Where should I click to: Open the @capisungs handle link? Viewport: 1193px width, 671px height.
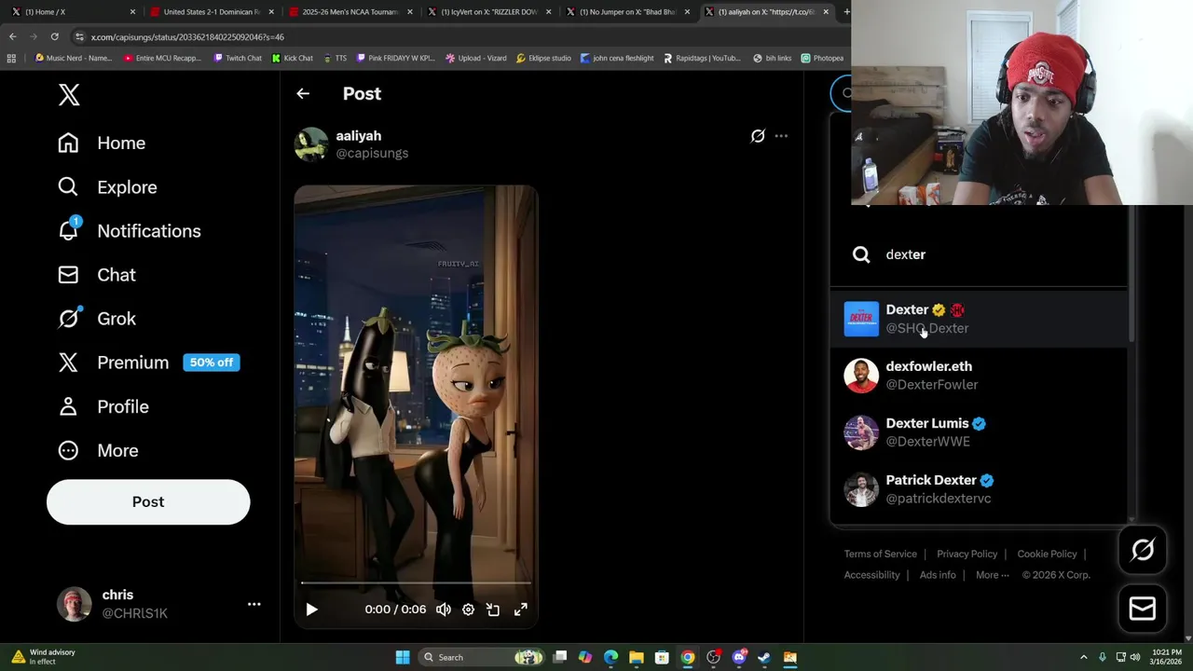372,153
